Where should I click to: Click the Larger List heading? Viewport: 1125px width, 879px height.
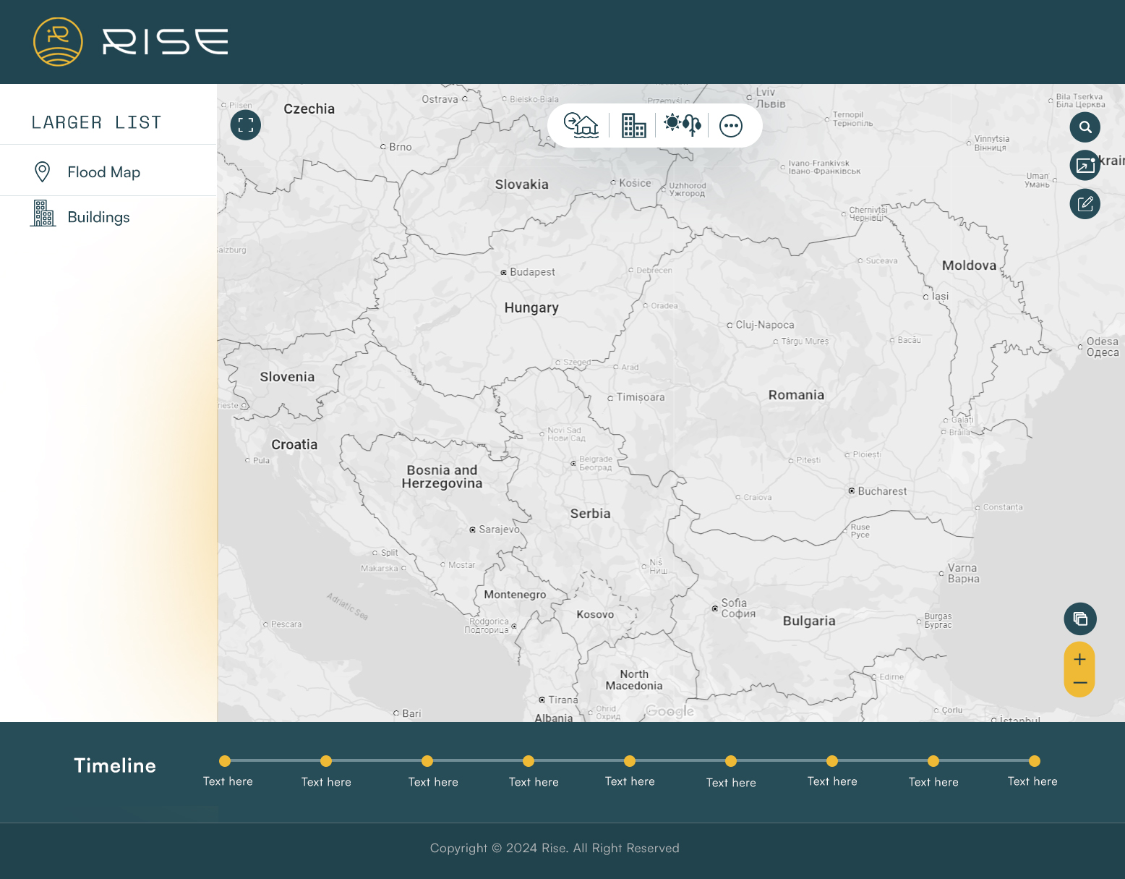click(96, 123)
